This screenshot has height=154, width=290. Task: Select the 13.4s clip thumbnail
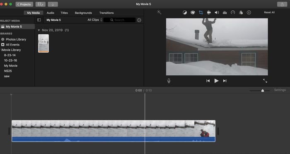tap(43, 43)
